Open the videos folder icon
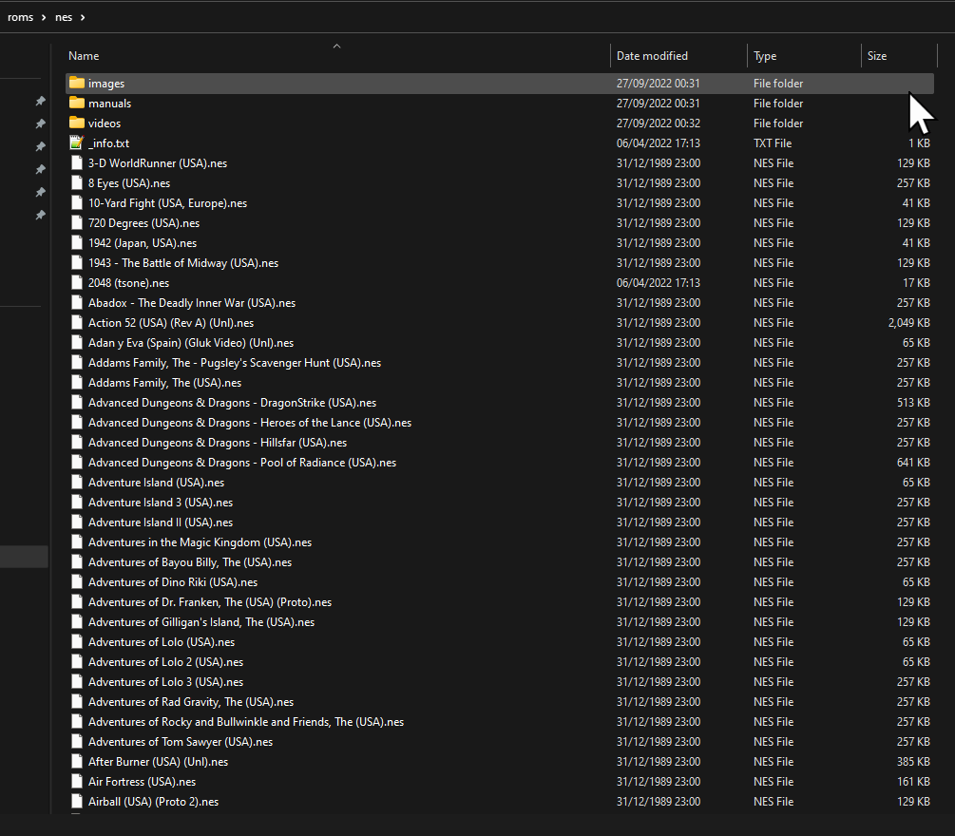 77,123
